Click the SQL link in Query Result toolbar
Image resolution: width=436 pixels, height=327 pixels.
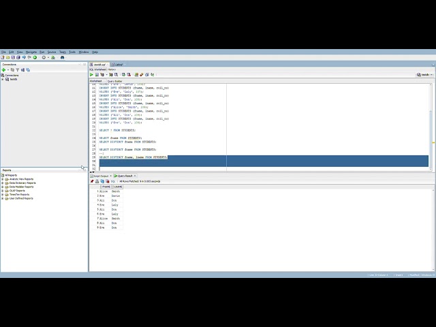tap(113, 181)
